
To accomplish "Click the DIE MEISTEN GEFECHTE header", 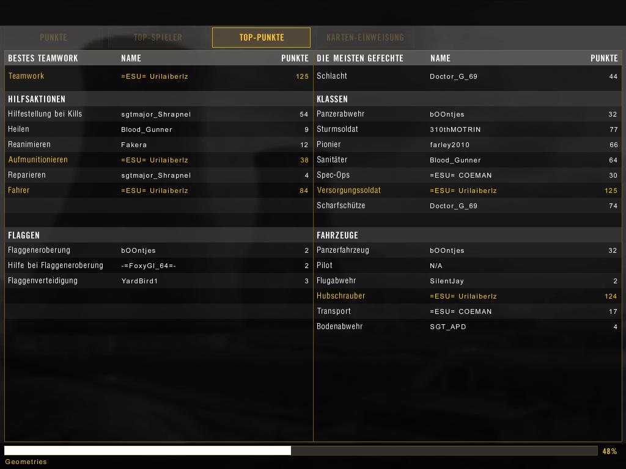I will 360,58.
